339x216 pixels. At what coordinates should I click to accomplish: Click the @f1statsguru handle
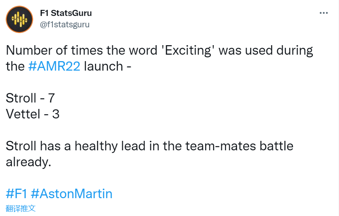click(65, 25)
